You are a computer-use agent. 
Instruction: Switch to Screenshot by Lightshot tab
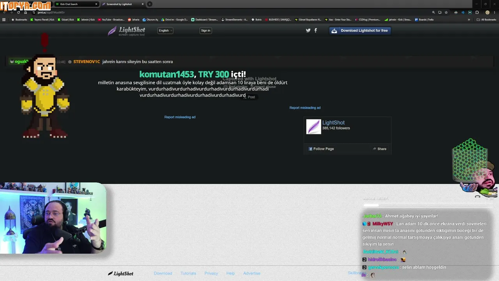click(122, 4)
